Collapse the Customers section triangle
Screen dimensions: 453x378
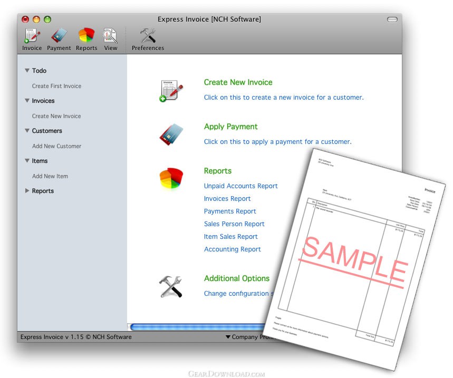point(27,131)
